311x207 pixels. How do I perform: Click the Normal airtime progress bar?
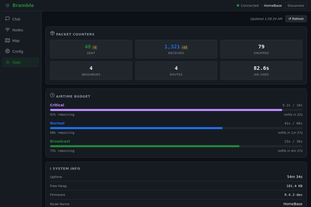[176, 128]
